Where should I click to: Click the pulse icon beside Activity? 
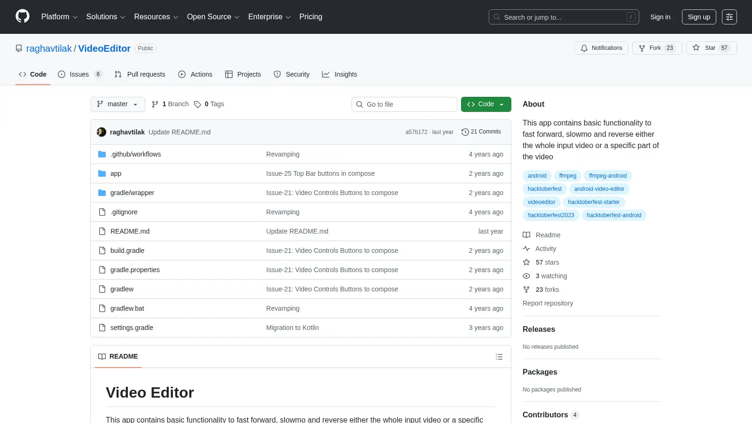[526, 249]
